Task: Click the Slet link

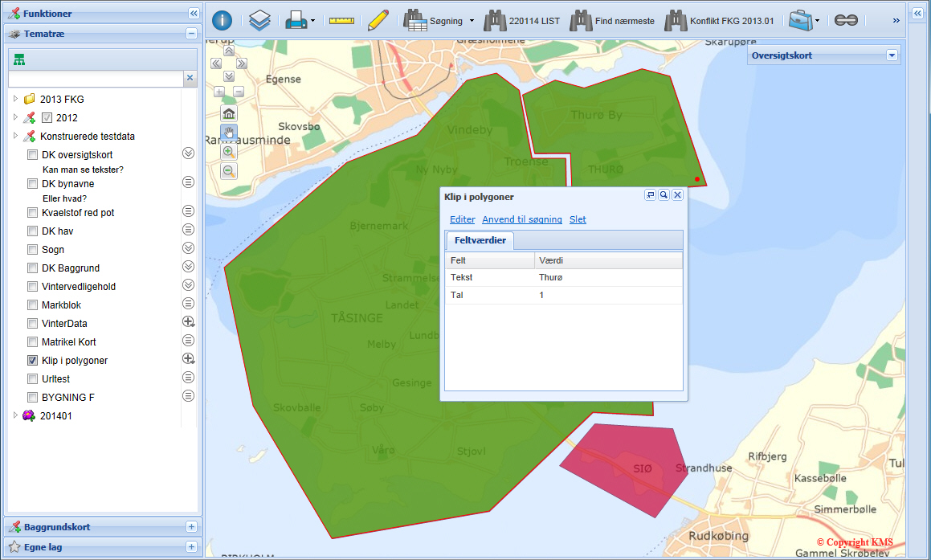Action: (578, 219)
